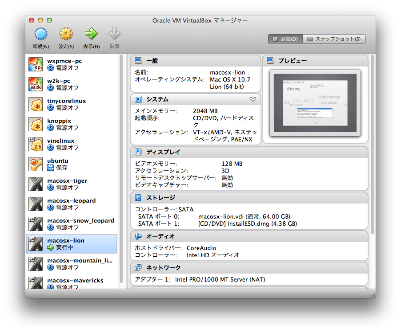Click the Storage (ストレージ) section icon

138,198
